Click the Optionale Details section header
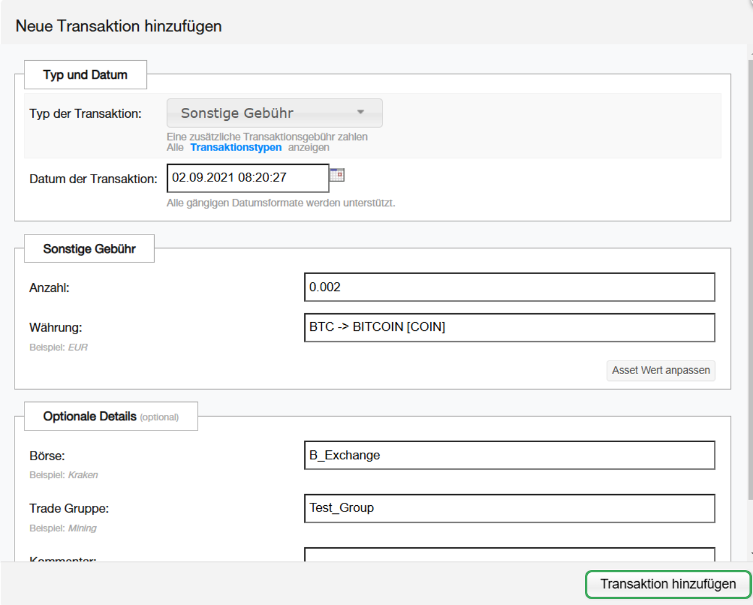The image size is (753, 605). 111,416
